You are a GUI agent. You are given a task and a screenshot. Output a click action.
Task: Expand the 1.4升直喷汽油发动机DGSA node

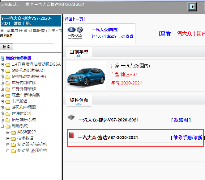click(x=2, y=64)
